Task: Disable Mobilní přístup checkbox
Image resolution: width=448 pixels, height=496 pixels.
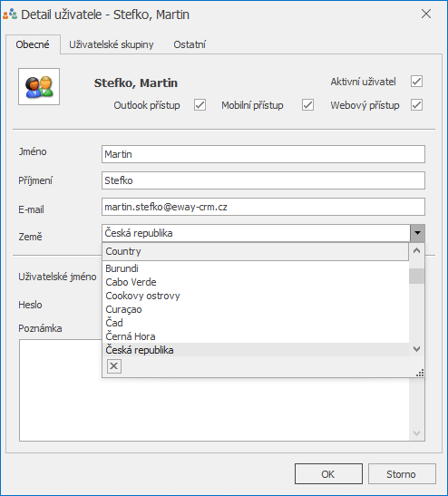Action: (x=307, y=104)
